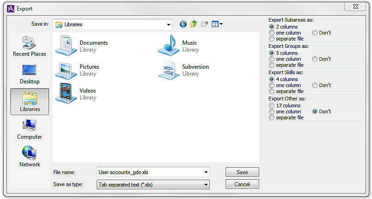
Task: Open Network in the places sidebar
Action: [x=29, y=157]
